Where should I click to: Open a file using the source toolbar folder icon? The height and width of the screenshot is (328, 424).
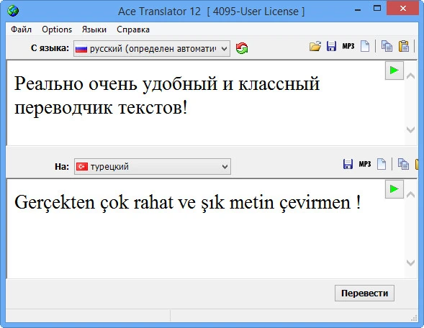pos(315,46)
